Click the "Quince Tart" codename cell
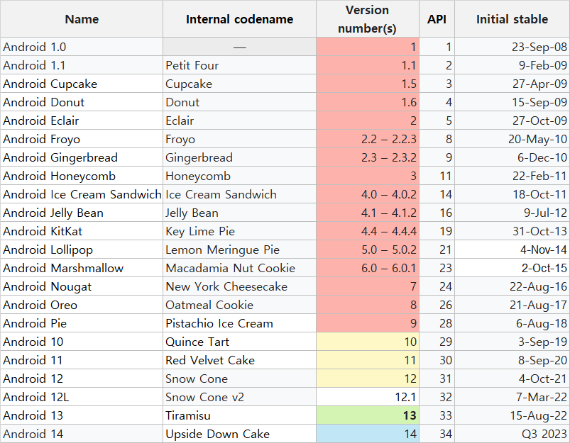Screen dimensions: 570x443 pyautogui.click(x=239, y=342)
